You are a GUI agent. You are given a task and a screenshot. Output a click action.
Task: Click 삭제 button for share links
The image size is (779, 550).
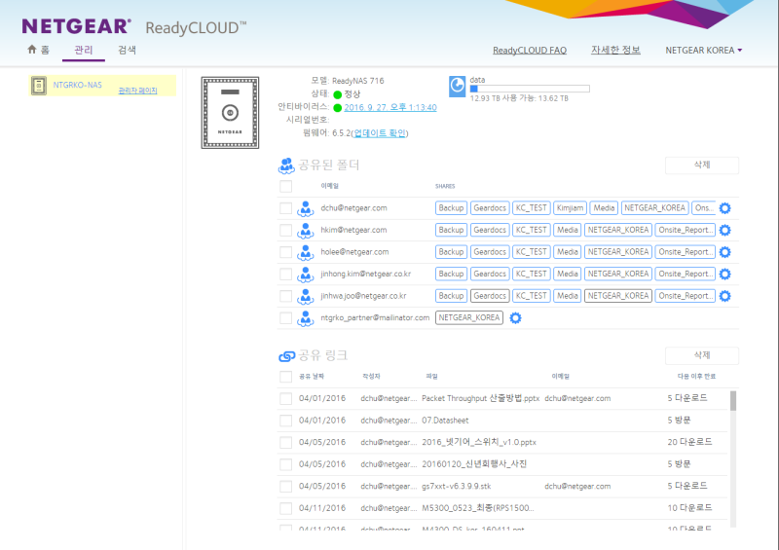(x=702, y=355)
